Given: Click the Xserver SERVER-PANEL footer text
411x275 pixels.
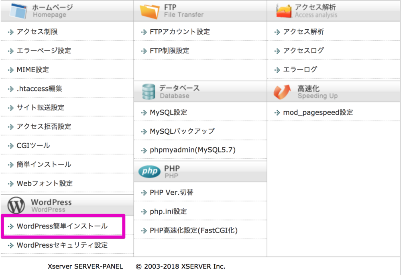Looking at the screenshot, I should (x=85, y=266).
